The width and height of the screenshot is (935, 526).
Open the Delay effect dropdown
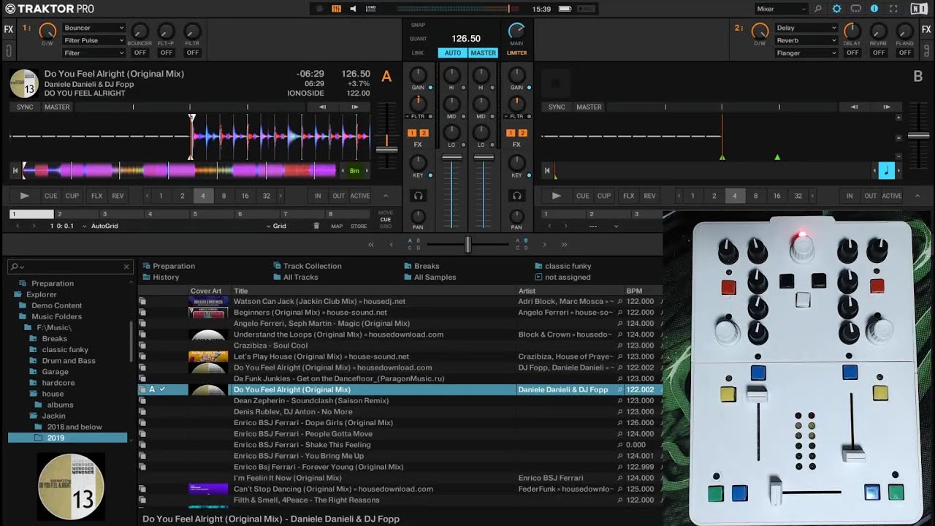pos(806,28)
